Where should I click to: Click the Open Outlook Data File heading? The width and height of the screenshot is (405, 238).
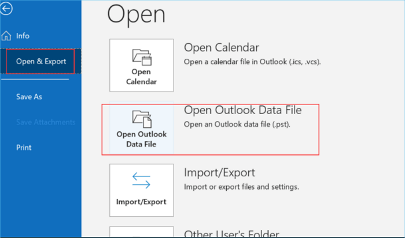(243, 109)
